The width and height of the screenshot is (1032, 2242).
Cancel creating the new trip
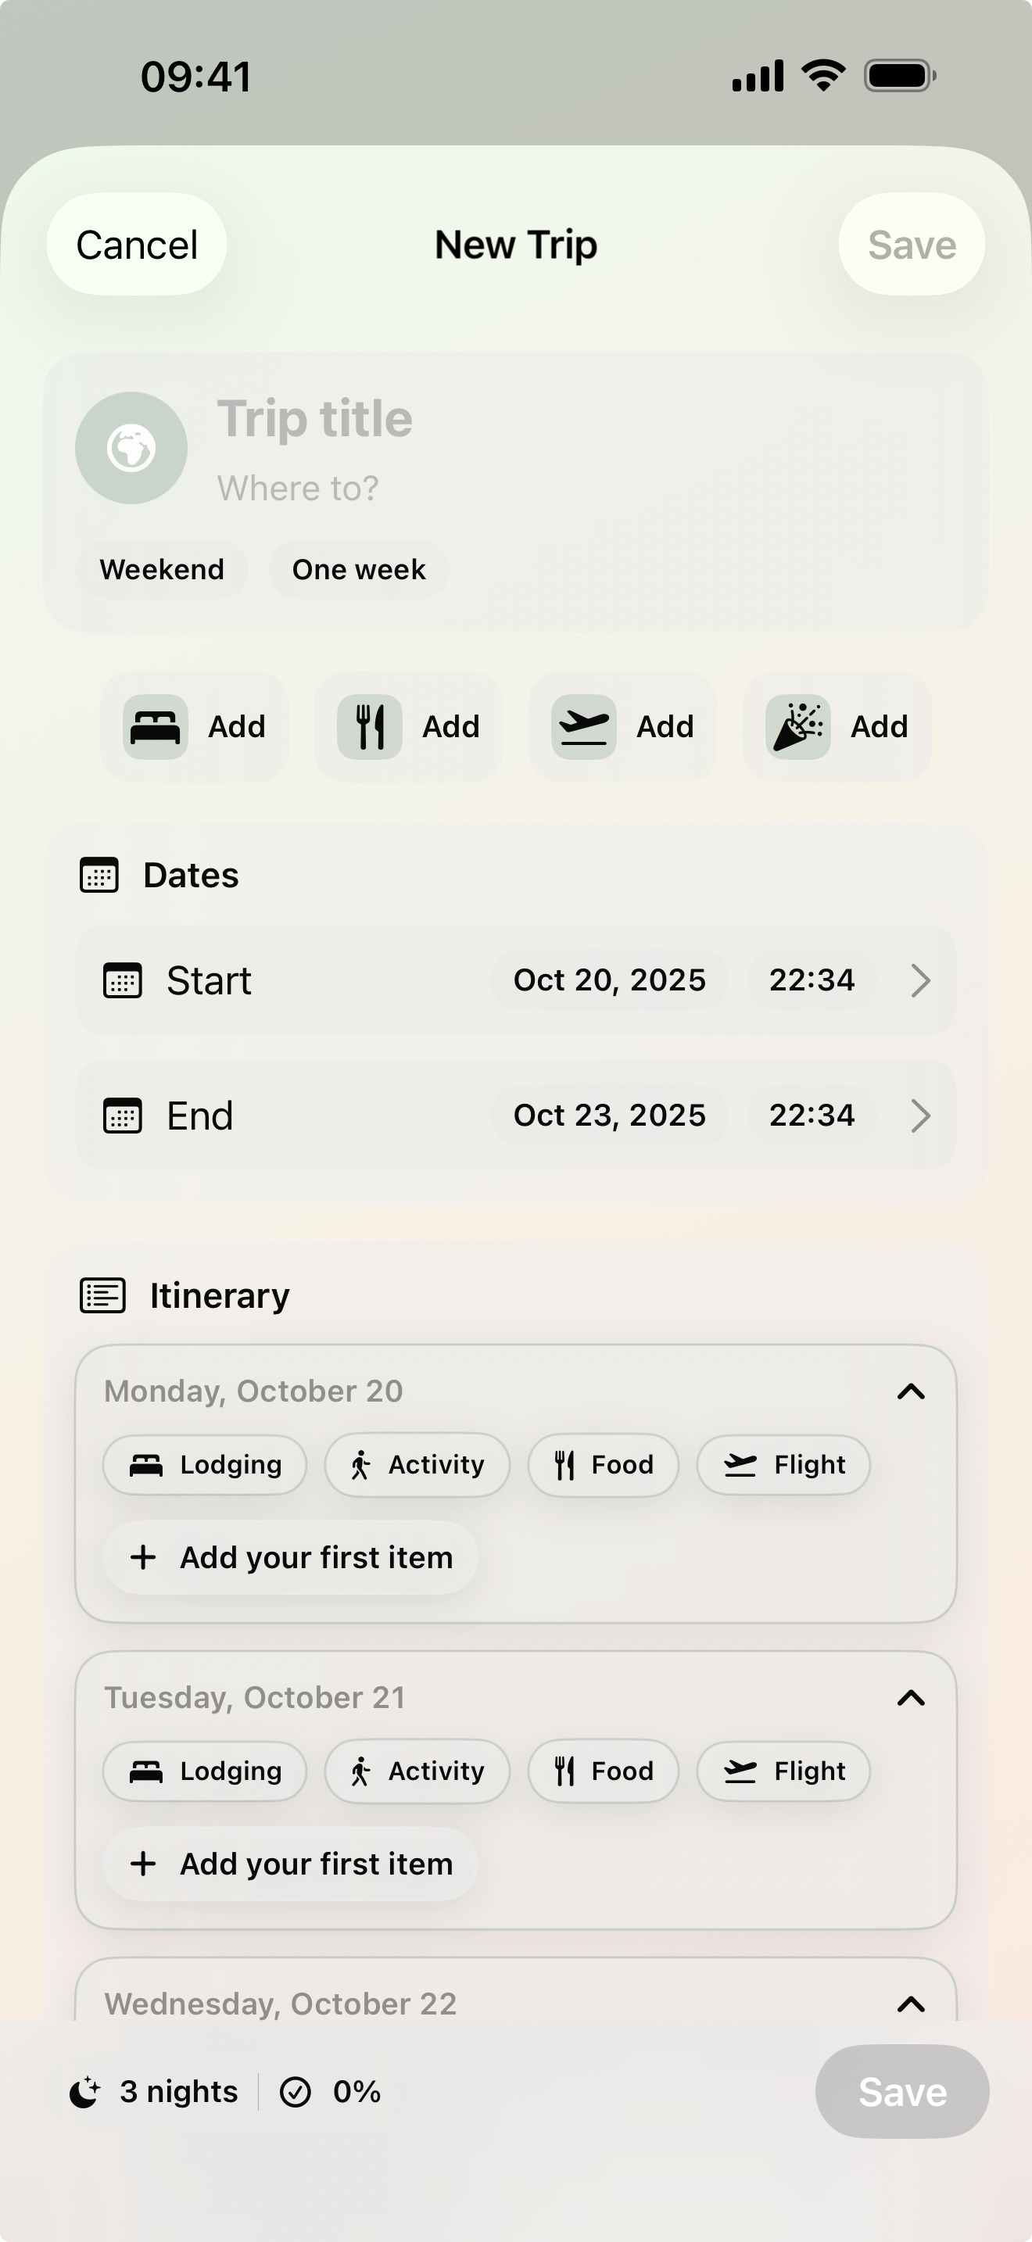[136, 245]
